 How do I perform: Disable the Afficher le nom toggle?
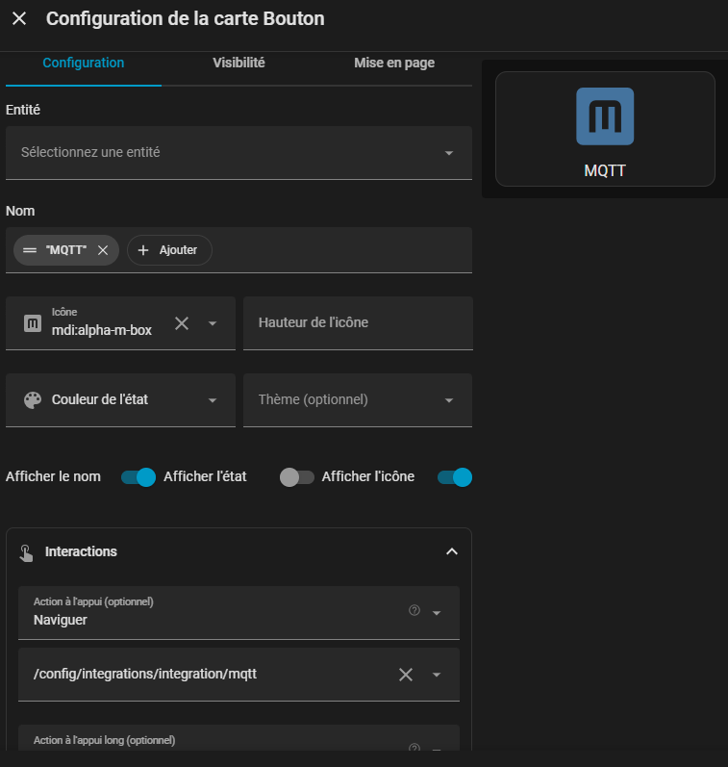pyautogui.click(x=138, y=477)
